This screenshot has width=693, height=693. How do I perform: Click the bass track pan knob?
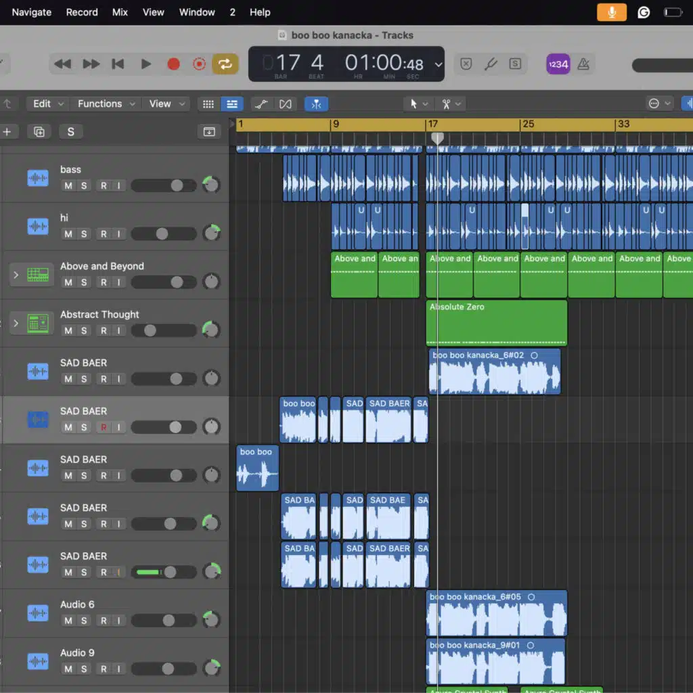(x=211, y=185)
